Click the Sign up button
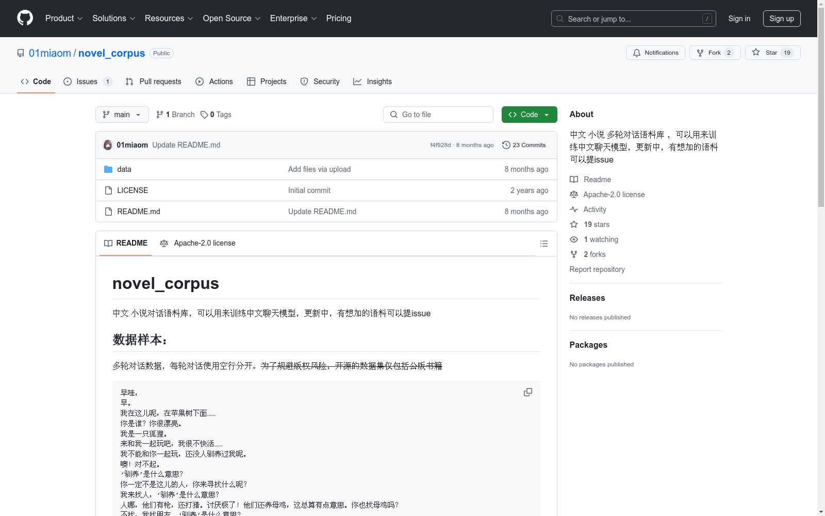The width and height of the screenshot is (825, 516). [x=782, y=19]
